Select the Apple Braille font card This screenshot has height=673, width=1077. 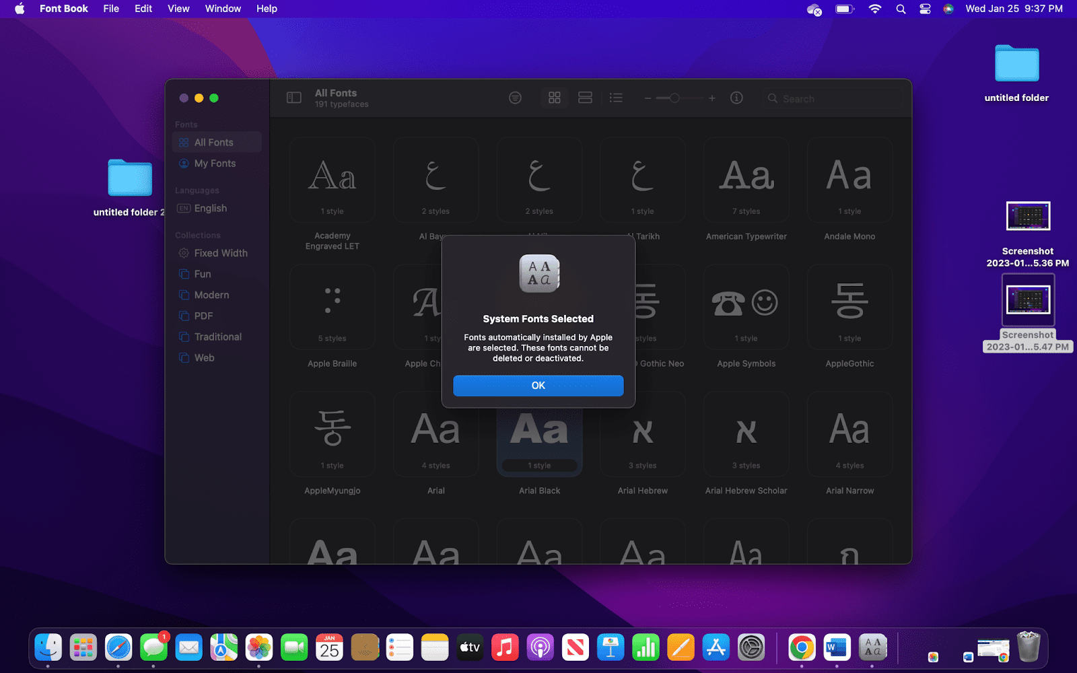pos(333,308)
